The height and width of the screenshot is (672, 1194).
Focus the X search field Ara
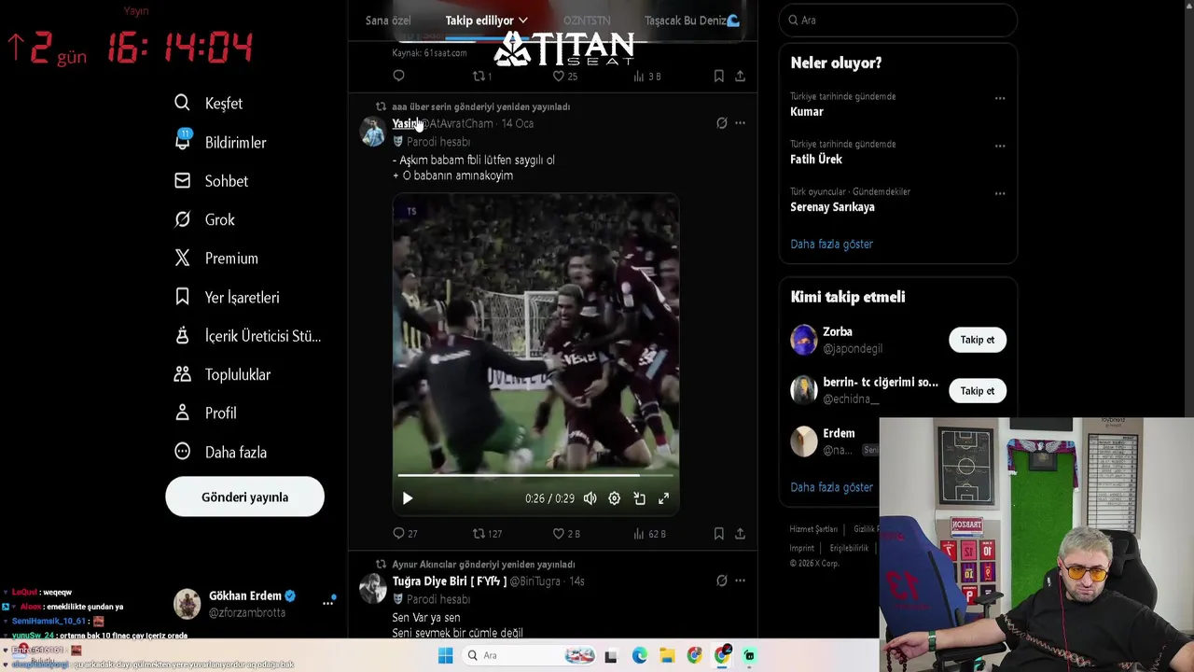pyautogui.click(x=897, y=21)
